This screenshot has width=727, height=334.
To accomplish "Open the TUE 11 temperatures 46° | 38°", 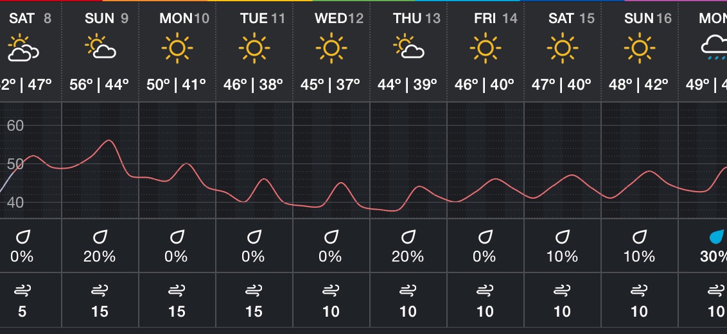I will coord(253,85).
